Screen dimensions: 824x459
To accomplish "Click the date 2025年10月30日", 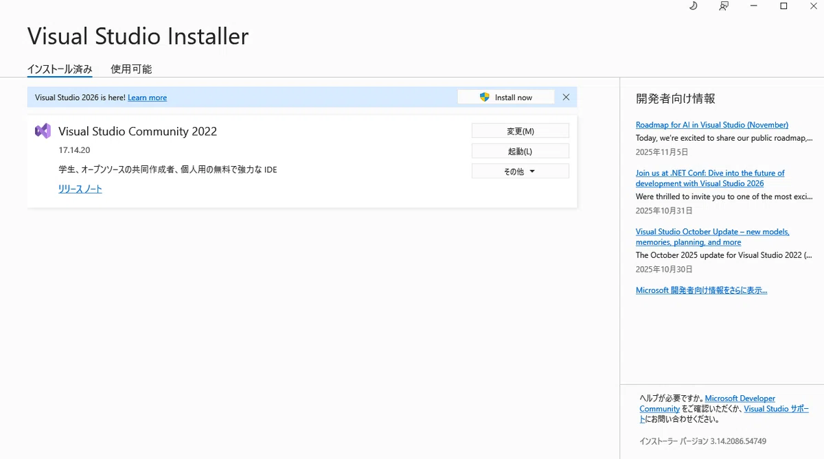I will (x=664, y=270).
